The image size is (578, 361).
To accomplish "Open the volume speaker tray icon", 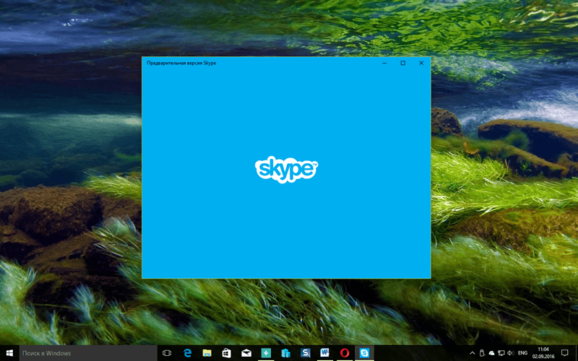I will pyautogui.click(x=511, y=353).
